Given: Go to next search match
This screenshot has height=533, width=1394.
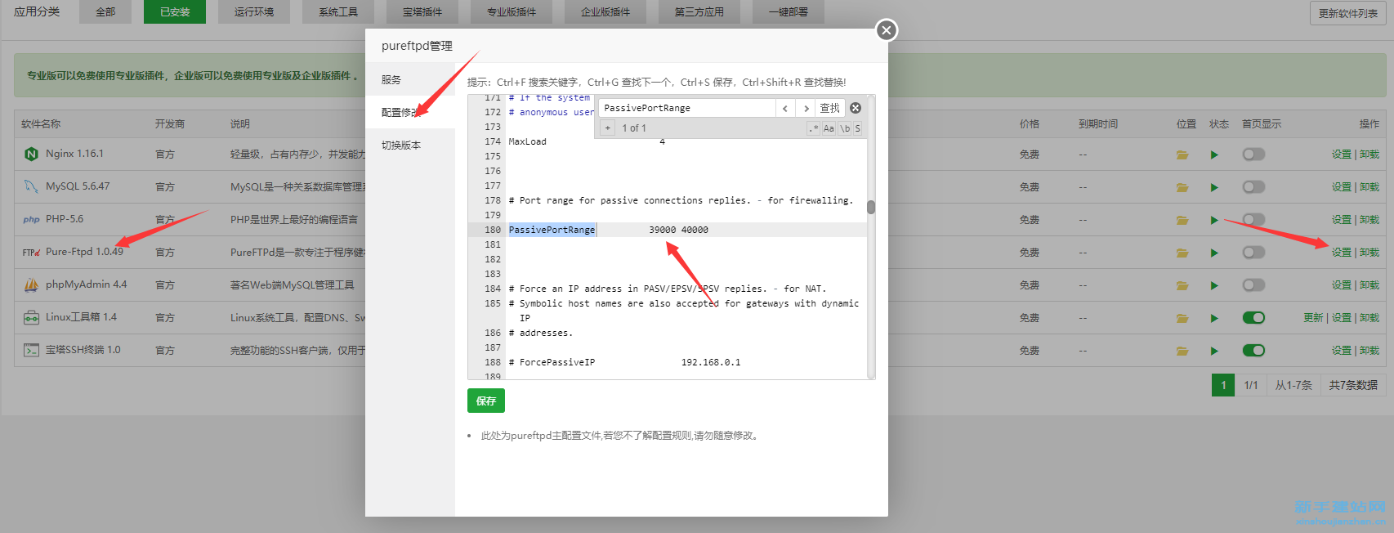Looking at the screenshot, I should 806,108.
